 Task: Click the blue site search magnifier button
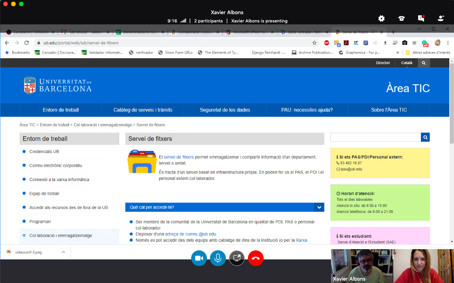425,137
